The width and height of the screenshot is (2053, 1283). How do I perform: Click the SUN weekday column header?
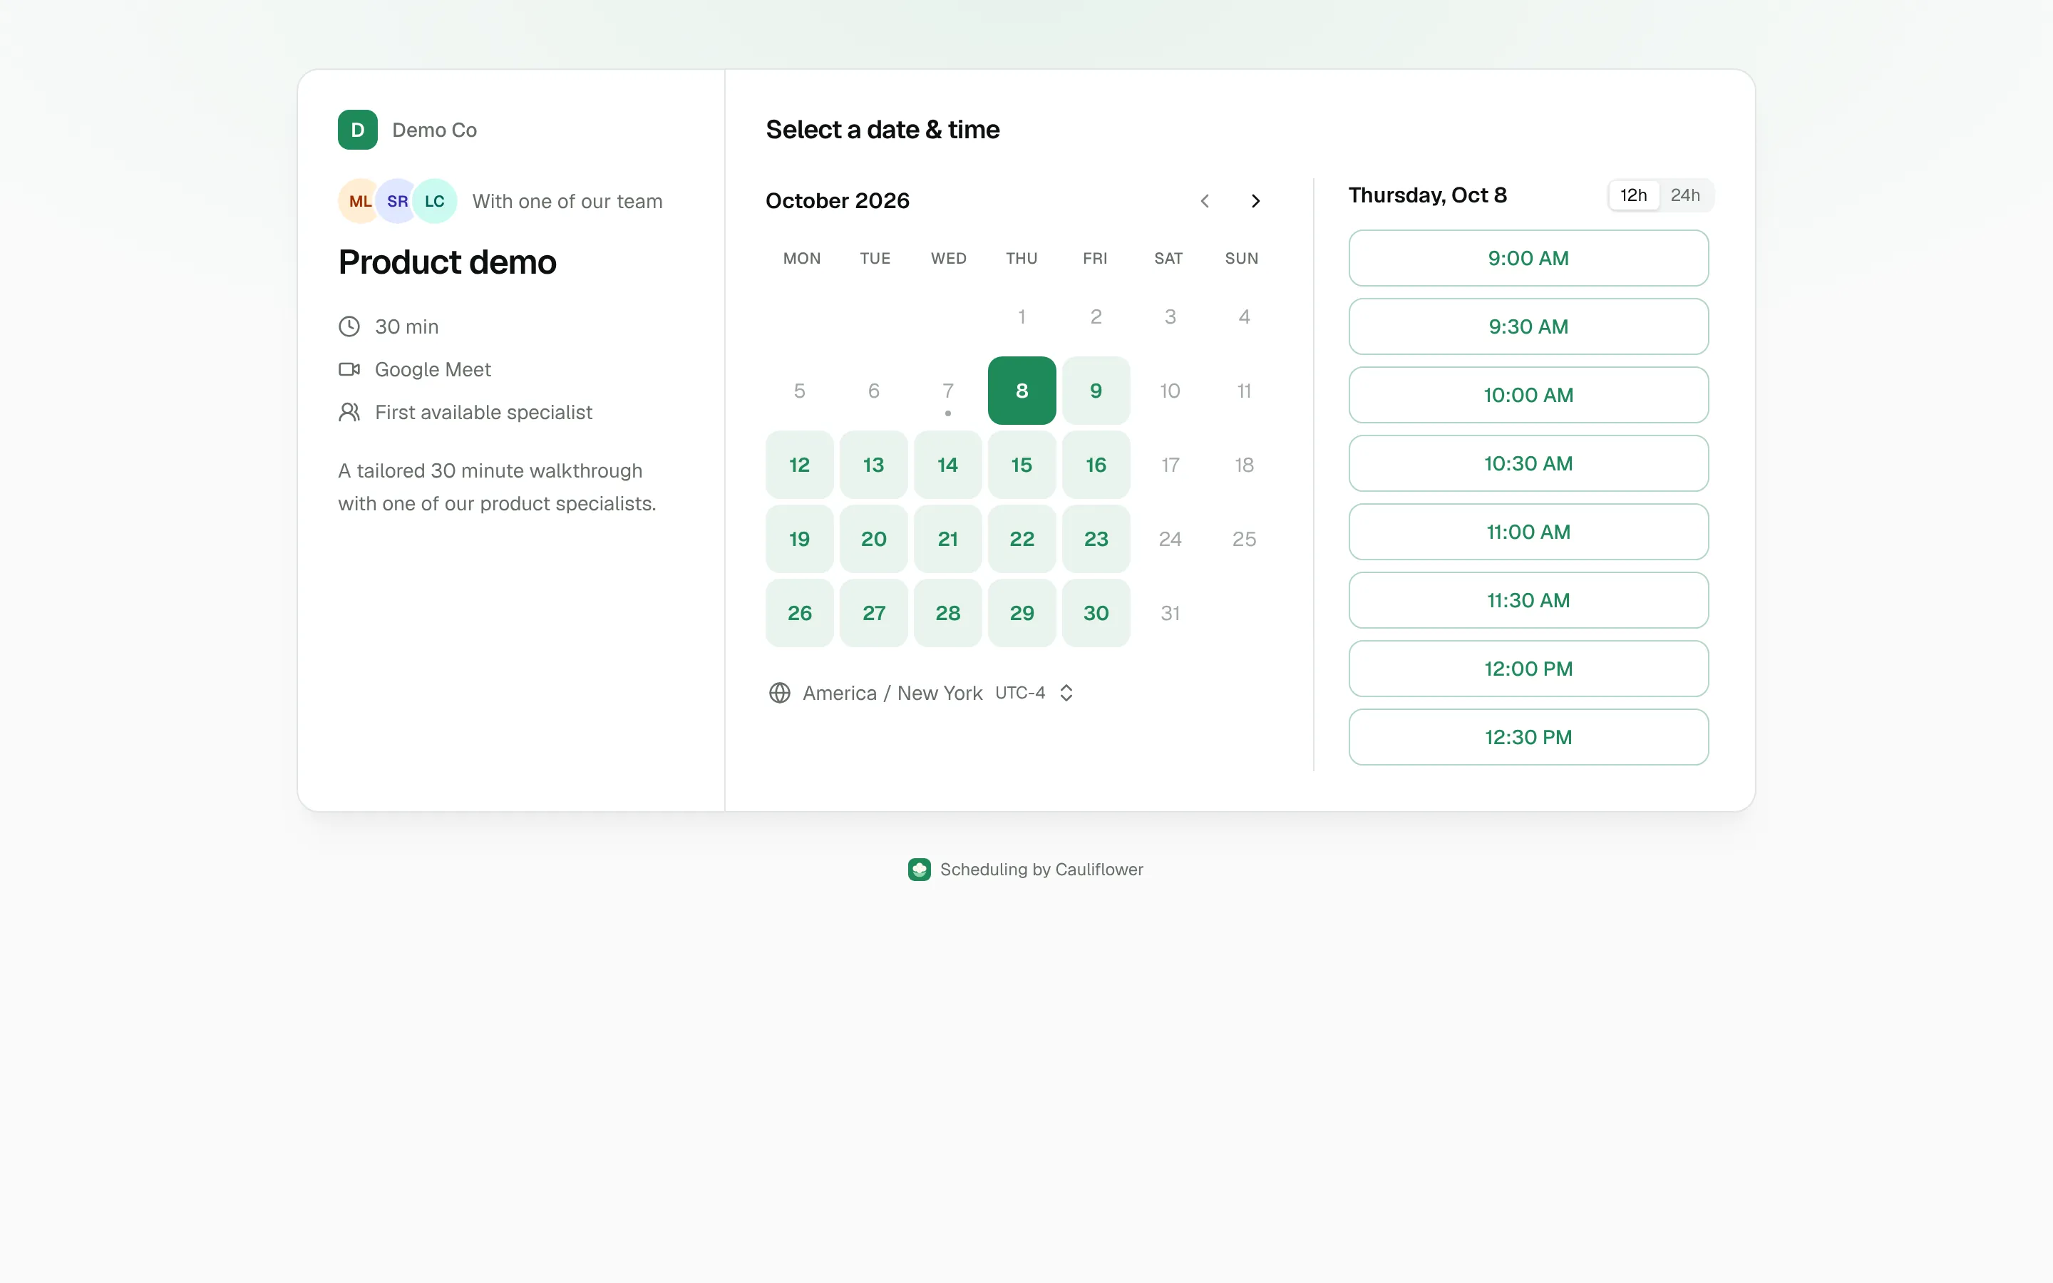(x=1241, y=258)
